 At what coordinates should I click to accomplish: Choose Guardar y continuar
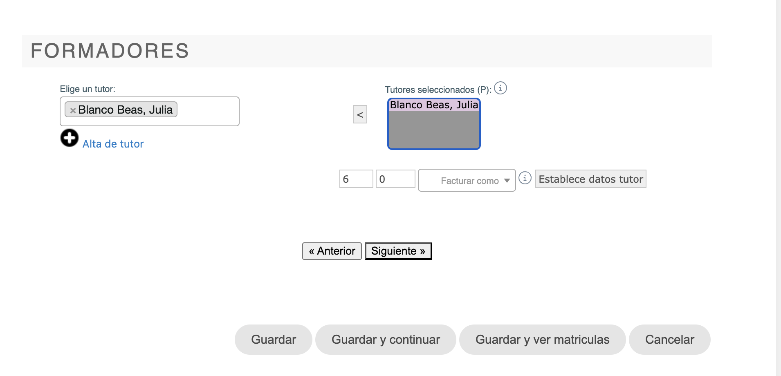click(386, 340)
